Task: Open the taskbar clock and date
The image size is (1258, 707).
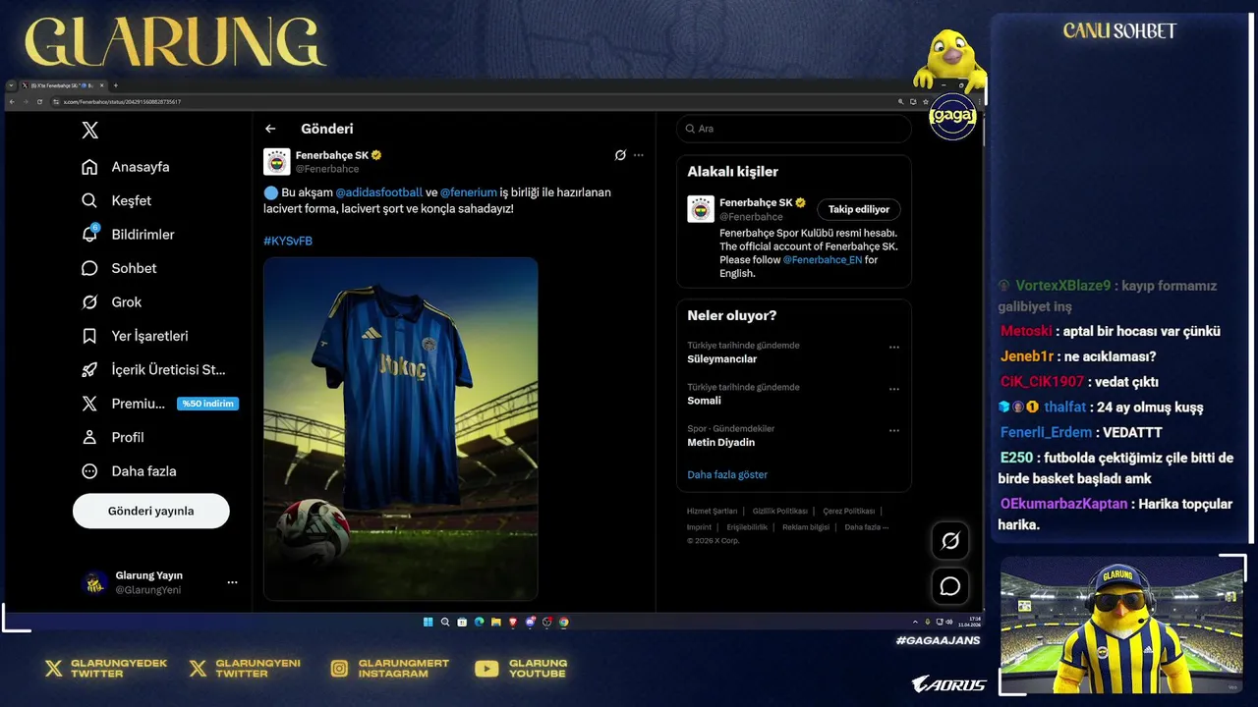Action: [x=972, y=622]
